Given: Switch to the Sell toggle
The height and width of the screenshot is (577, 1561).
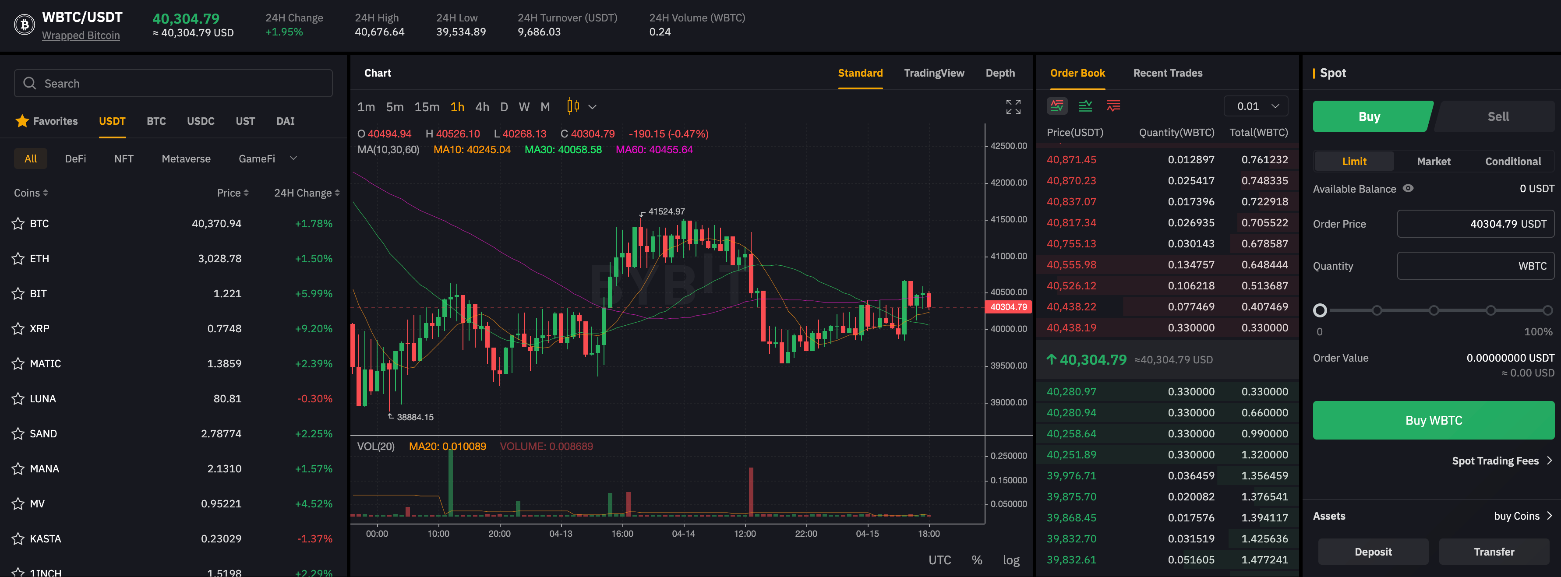Looking at the screenshot, I should (1497, 117).
